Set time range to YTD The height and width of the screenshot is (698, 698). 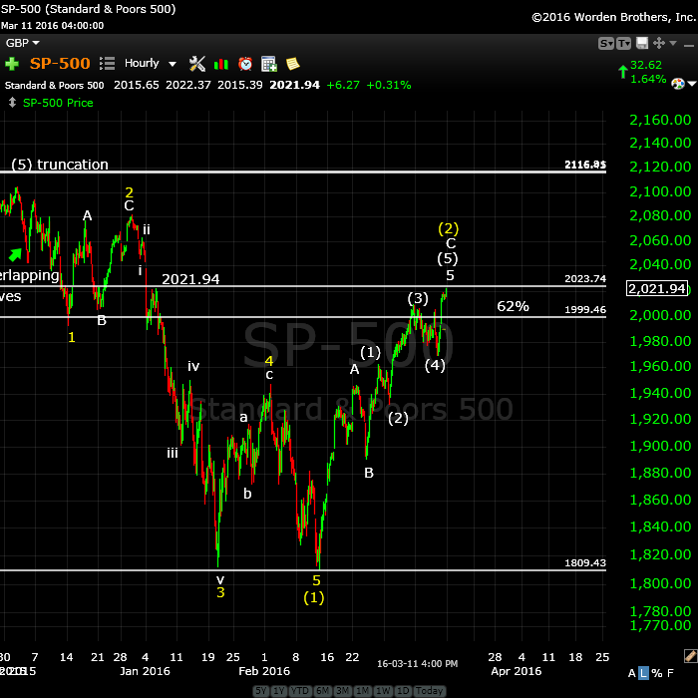coord(300,691)
